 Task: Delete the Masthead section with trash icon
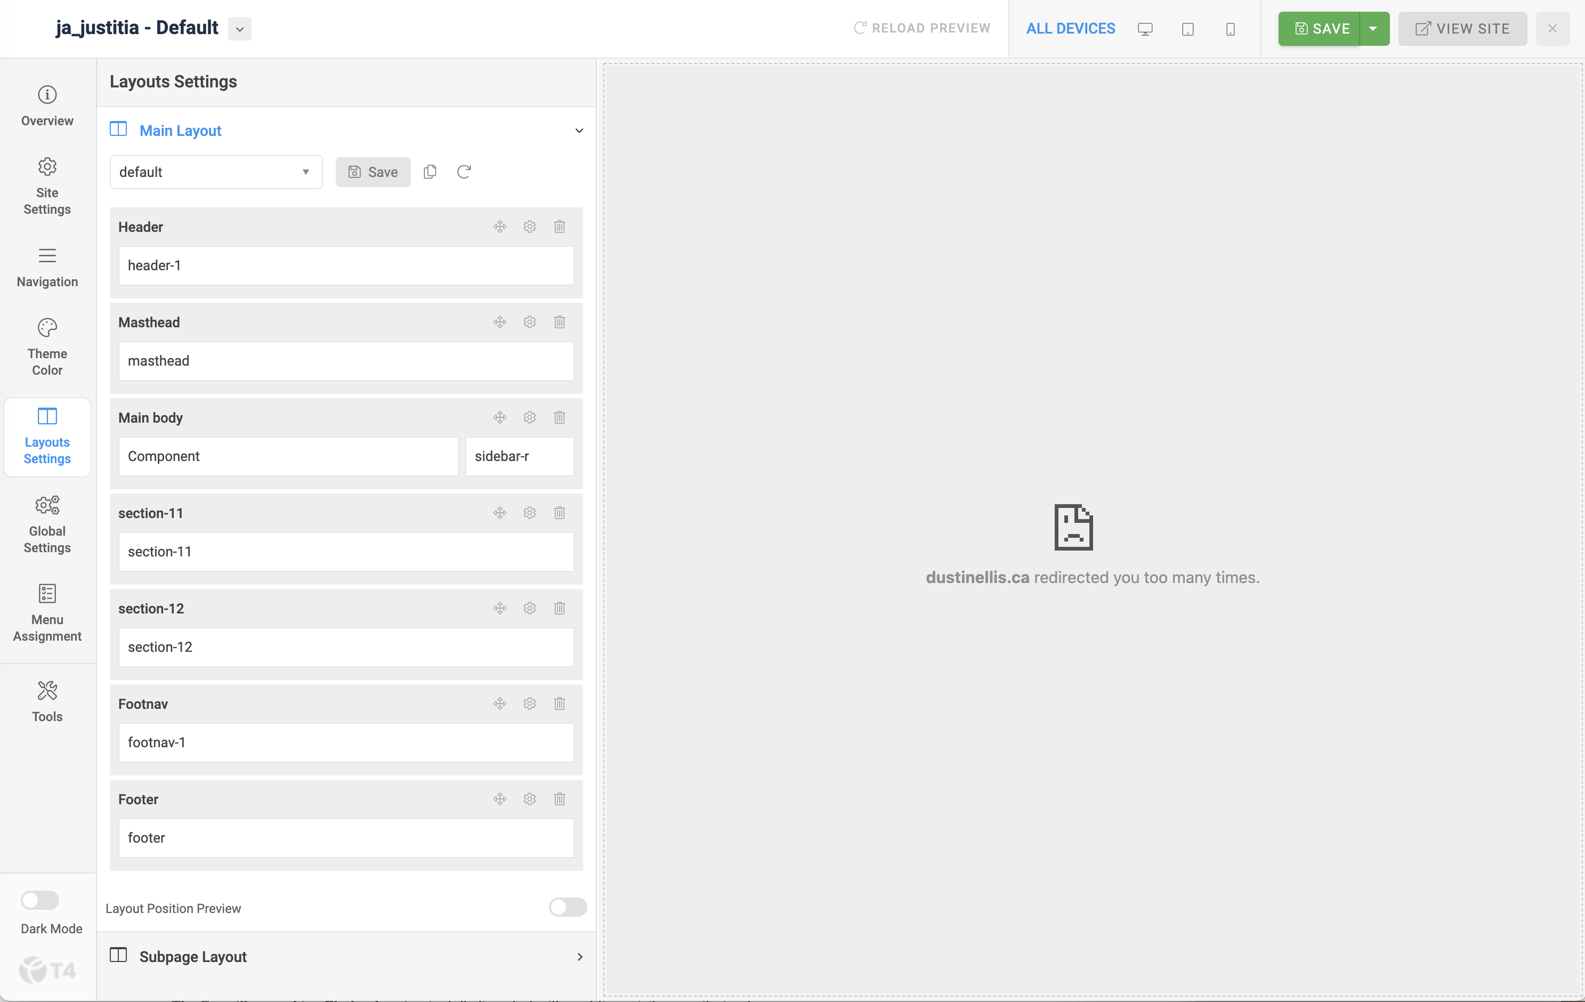pos(559,322)
